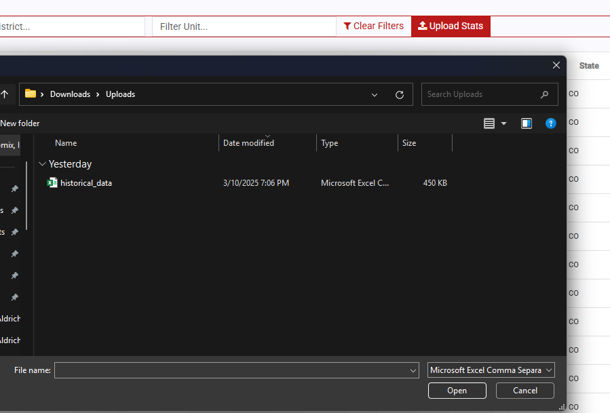Click the Upload Stats button
610x413 pixels.
click(451, 26)
